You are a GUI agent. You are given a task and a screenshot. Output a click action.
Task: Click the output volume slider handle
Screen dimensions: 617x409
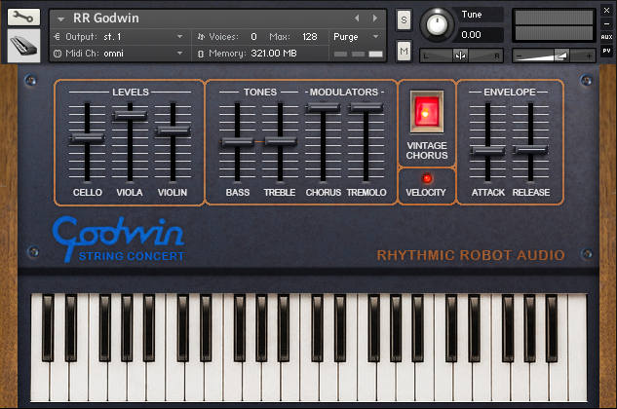coord(561,56)
